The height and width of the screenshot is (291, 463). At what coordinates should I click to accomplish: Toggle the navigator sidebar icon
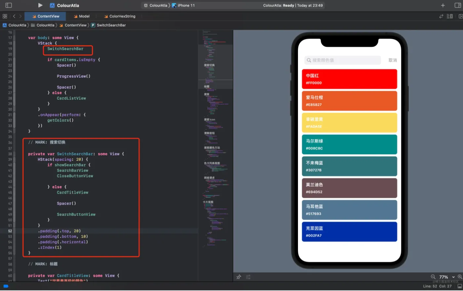(9, 5)
